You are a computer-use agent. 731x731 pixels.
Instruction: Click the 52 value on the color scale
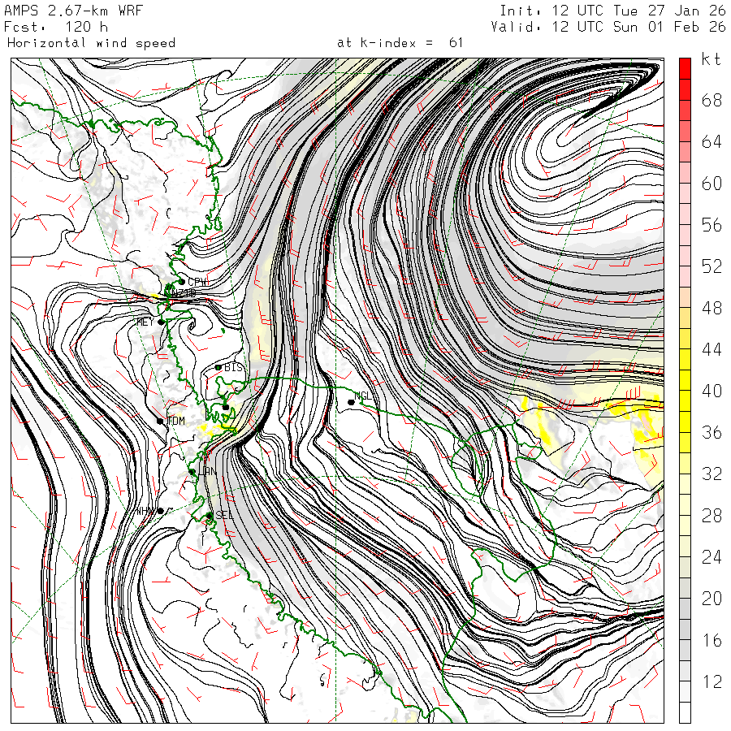[712, 266]
